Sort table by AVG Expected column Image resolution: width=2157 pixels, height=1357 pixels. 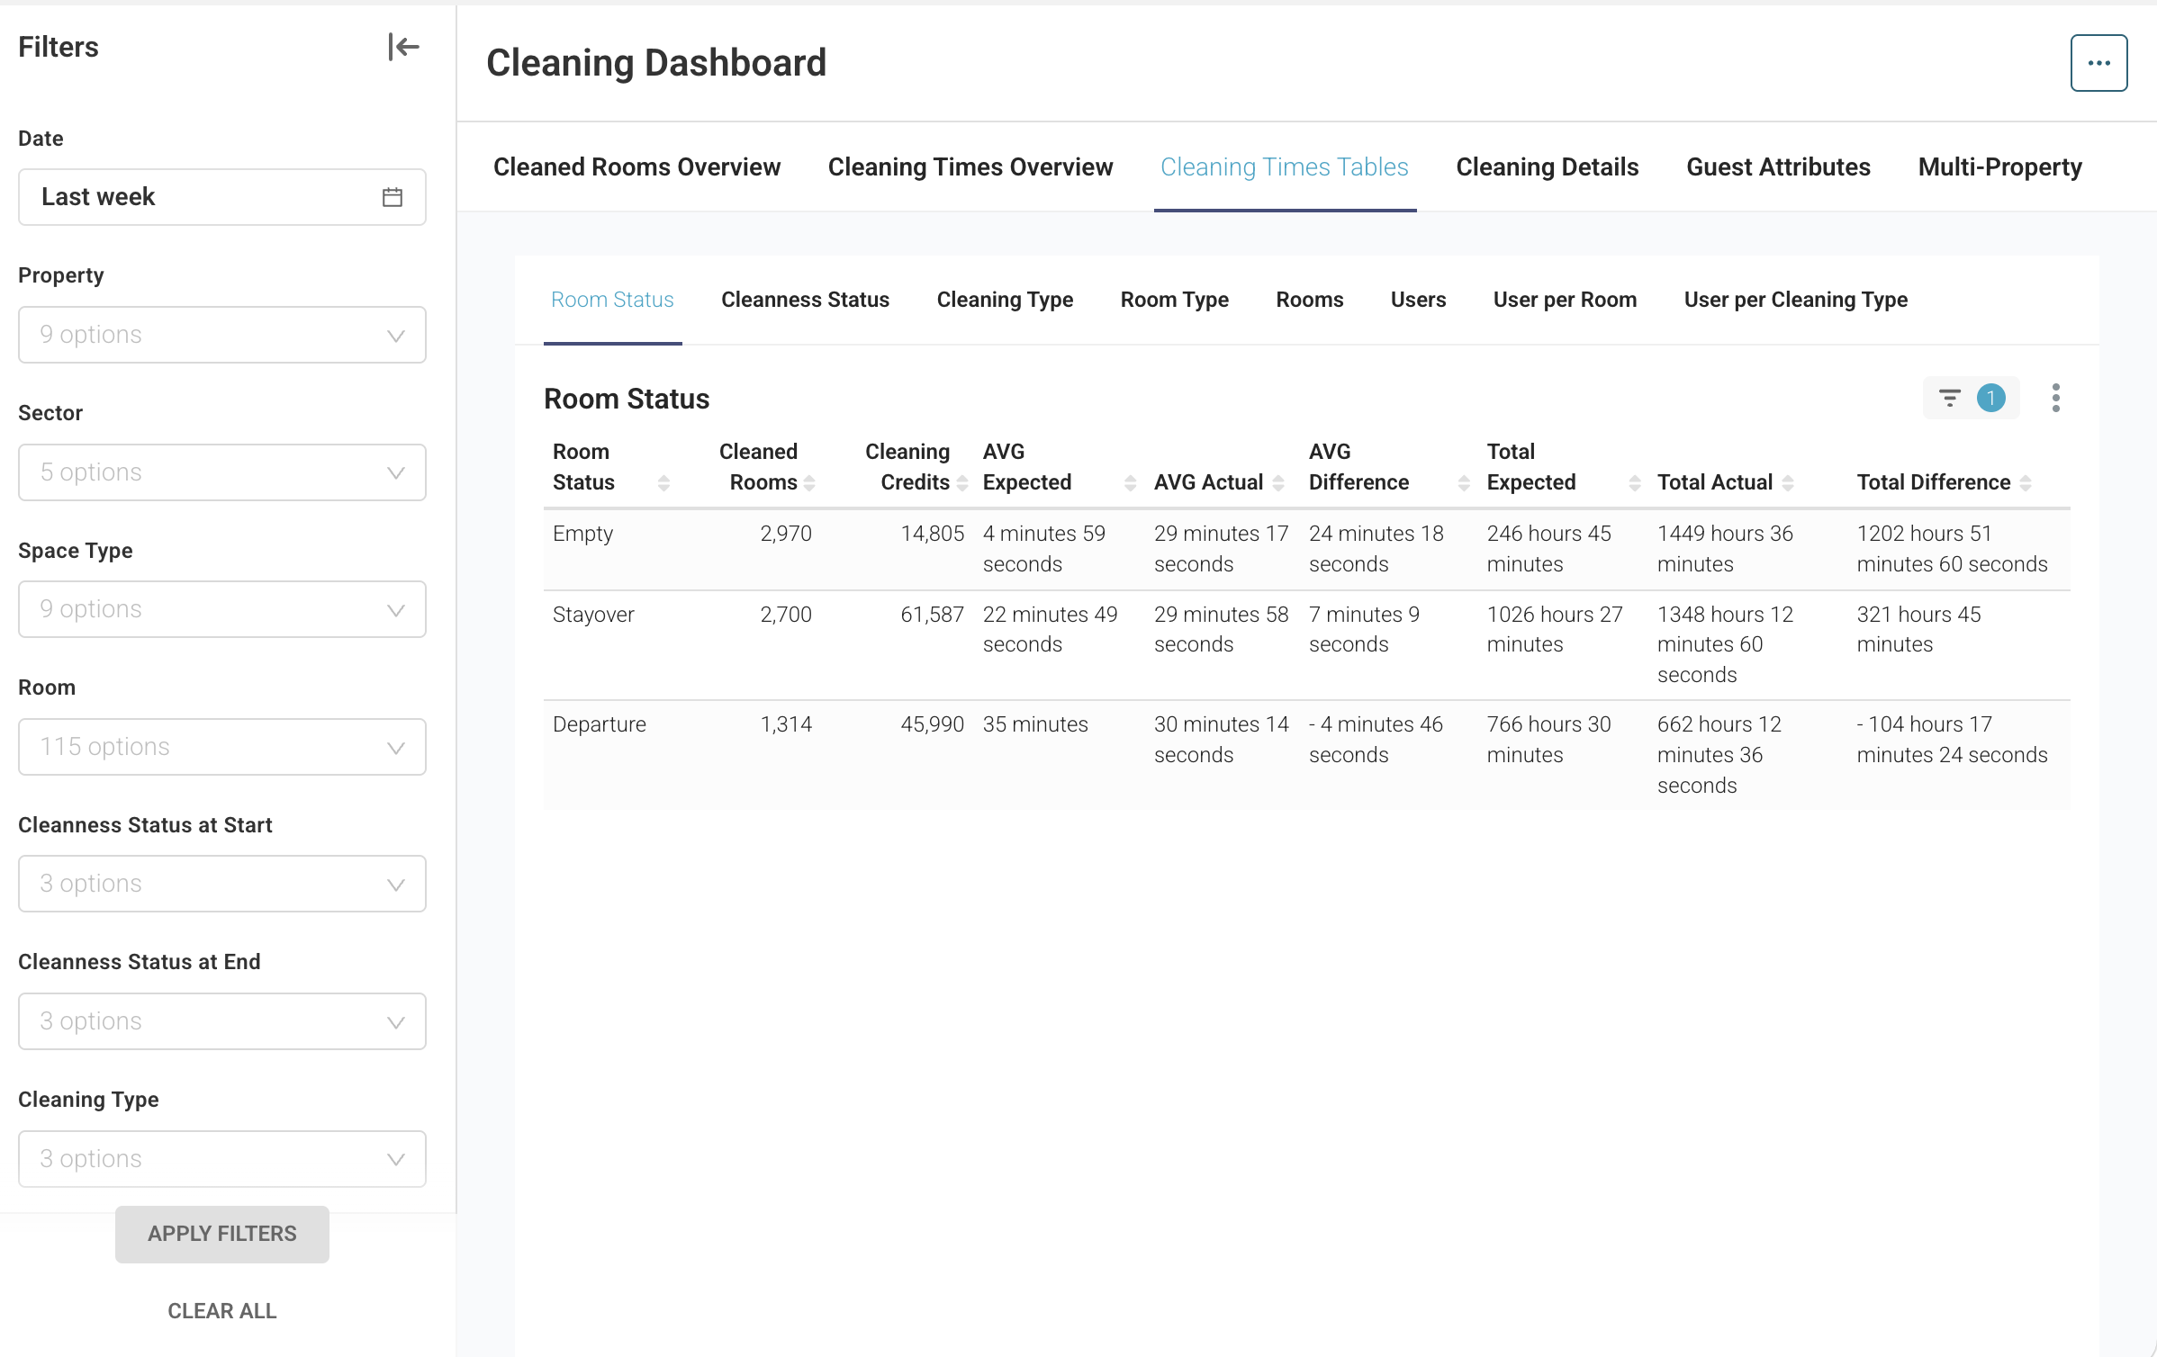[x=1131, y=483]
